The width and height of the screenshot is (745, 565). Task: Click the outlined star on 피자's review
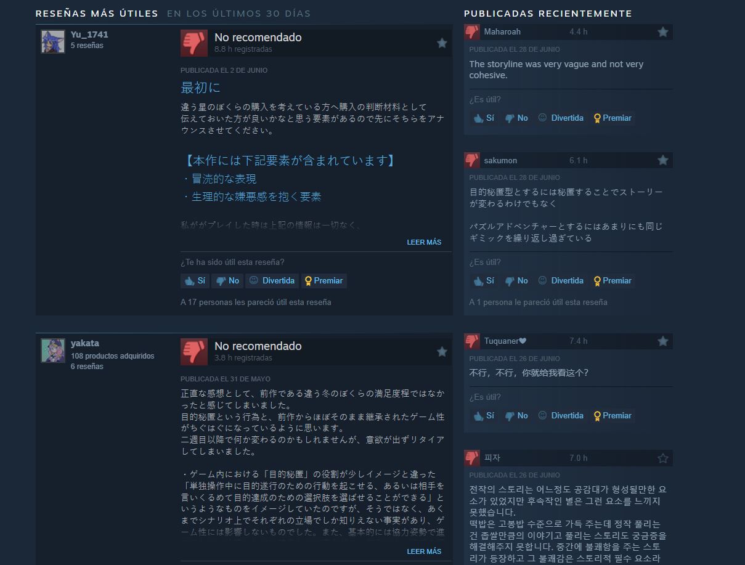[x=663, y=458]
